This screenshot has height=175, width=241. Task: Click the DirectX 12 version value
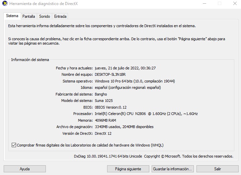(x=103, y=133)
